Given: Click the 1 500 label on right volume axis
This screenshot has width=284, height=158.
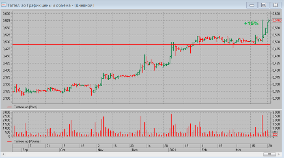Looking at the screenshot, I should click(276, 124).
